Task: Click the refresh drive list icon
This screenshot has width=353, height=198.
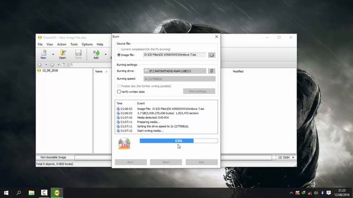Action: [212, 71]
